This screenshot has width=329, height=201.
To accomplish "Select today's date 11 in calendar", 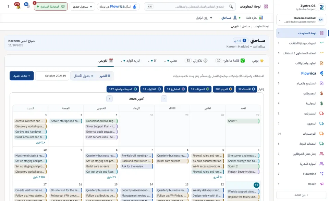I will tap(256, 185).
